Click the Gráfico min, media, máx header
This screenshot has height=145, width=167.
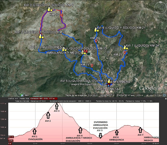(x=19, y=99)
